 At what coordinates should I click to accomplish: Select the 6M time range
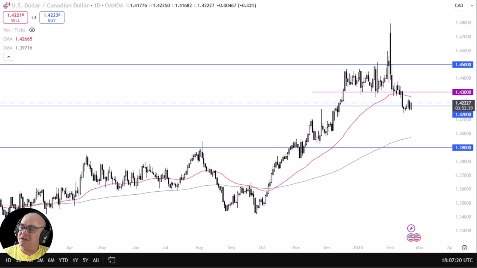coord(51,260)
